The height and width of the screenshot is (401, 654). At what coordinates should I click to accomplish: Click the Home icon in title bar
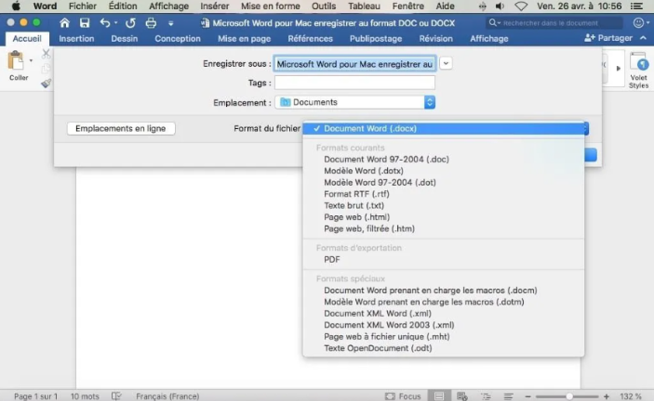tap(64, 22)
